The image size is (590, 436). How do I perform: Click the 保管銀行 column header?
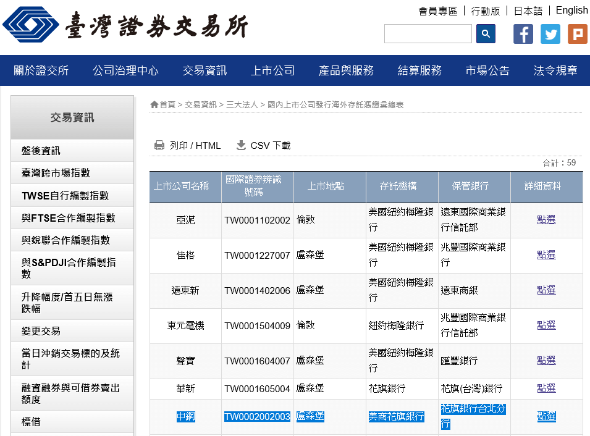point(474,187)
